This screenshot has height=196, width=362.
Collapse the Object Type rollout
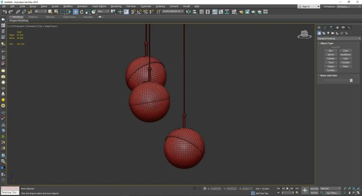click(x=327, y=43)
